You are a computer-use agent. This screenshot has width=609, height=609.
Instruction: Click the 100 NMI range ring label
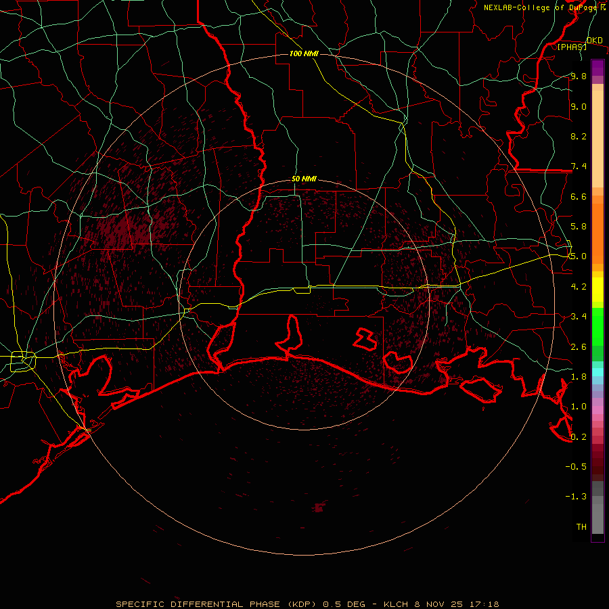pyautogui.click(x=304, y=53)
